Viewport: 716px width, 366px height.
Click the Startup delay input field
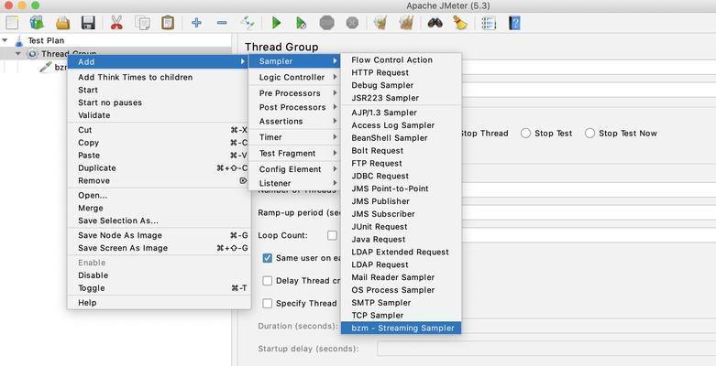[546, 350]
